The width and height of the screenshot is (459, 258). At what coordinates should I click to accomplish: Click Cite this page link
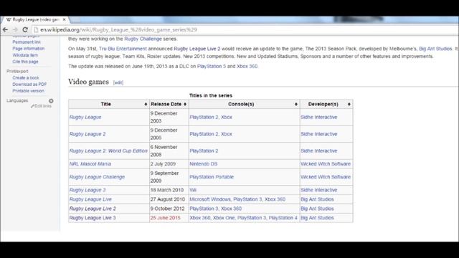pyautogui.click(x=25, y=62)
